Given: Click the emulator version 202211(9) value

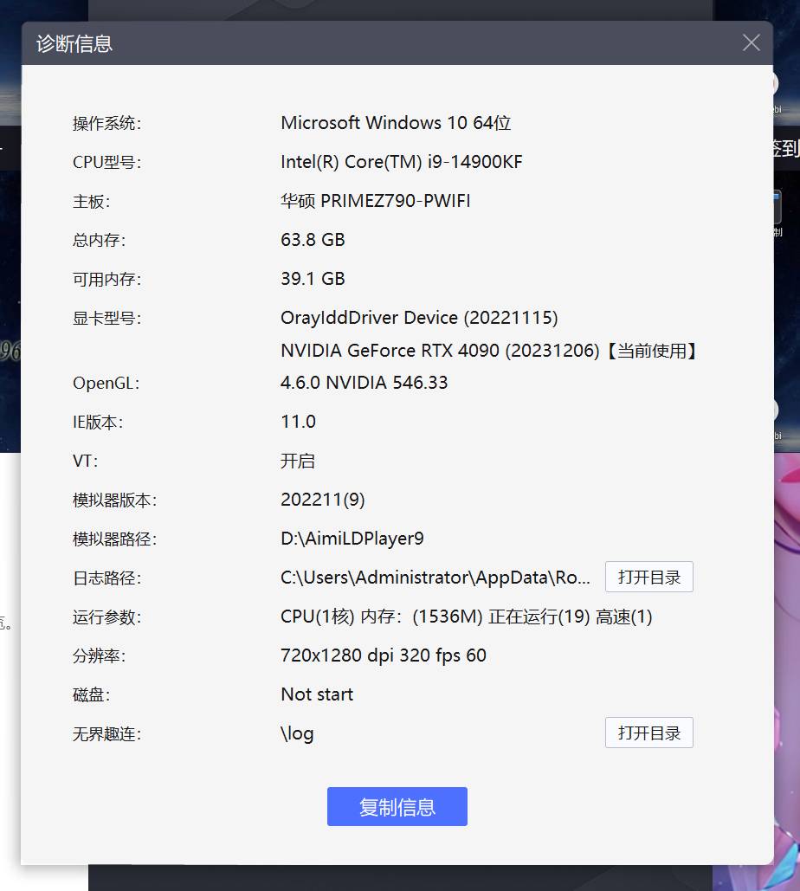Looking at the screenshot, I should 323,500.
